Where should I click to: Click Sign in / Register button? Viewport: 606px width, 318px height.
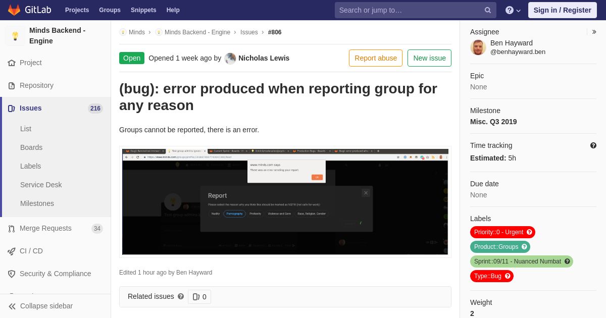point(562,10)
